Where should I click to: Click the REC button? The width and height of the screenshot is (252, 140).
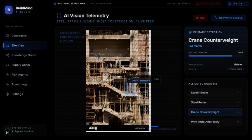200,18
